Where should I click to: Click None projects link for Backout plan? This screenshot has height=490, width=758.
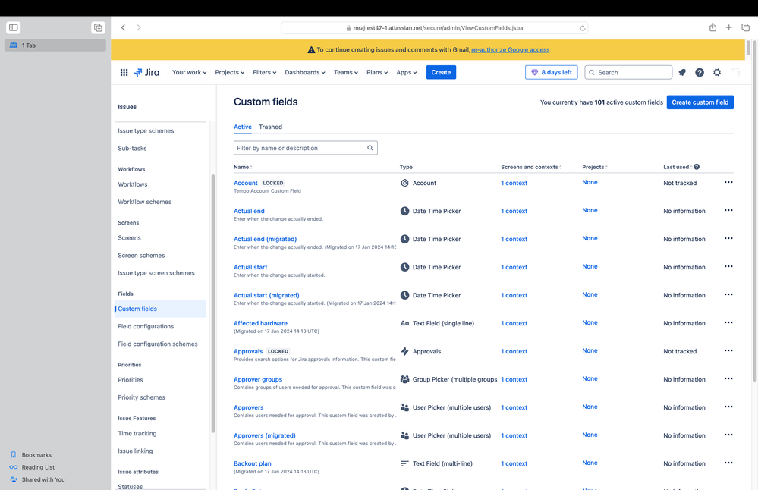[x=590, y=463]
